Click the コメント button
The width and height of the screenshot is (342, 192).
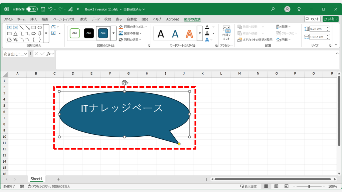pos(312,19)
